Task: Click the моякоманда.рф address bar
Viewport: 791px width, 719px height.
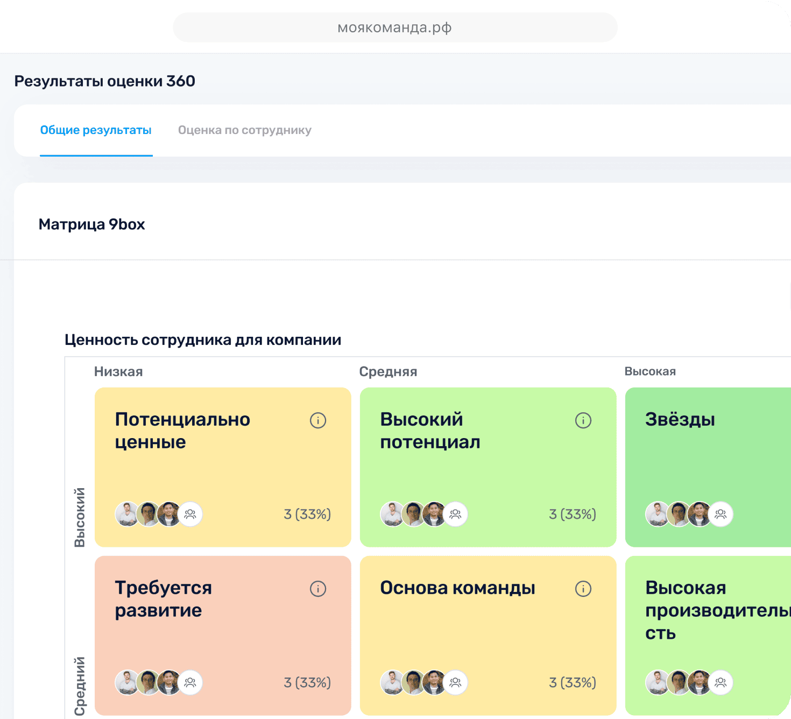Action: (x=395, y=27)
